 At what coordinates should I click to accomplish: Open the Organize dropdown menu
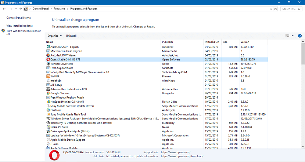click(x=55, y=36)
